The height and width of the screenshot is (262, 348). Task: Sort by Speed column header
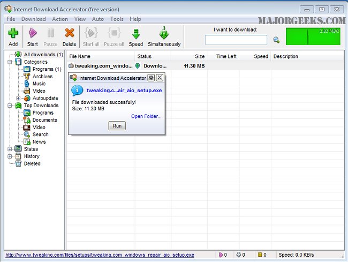click(255, 56)
